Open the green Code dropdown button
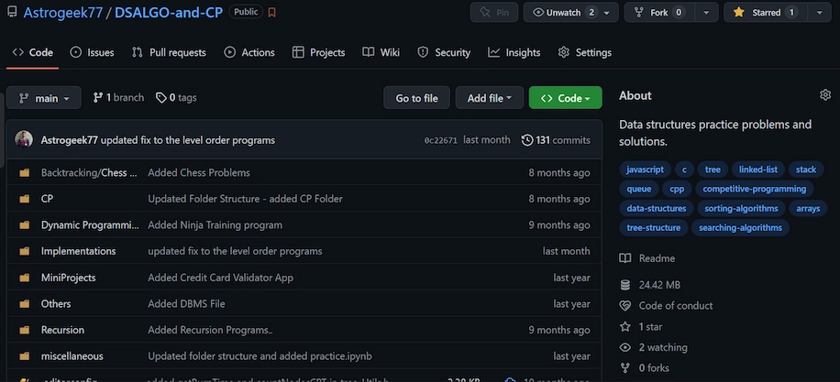 (565, 98)
